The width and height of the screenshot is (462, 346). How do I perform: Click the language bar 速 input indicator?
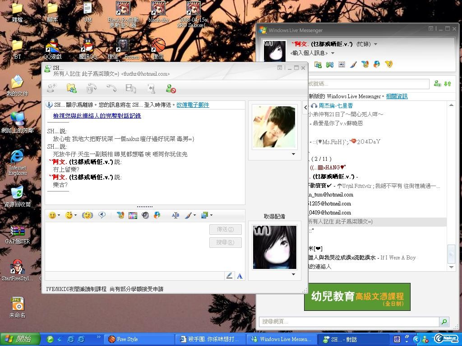pos(397,339)
